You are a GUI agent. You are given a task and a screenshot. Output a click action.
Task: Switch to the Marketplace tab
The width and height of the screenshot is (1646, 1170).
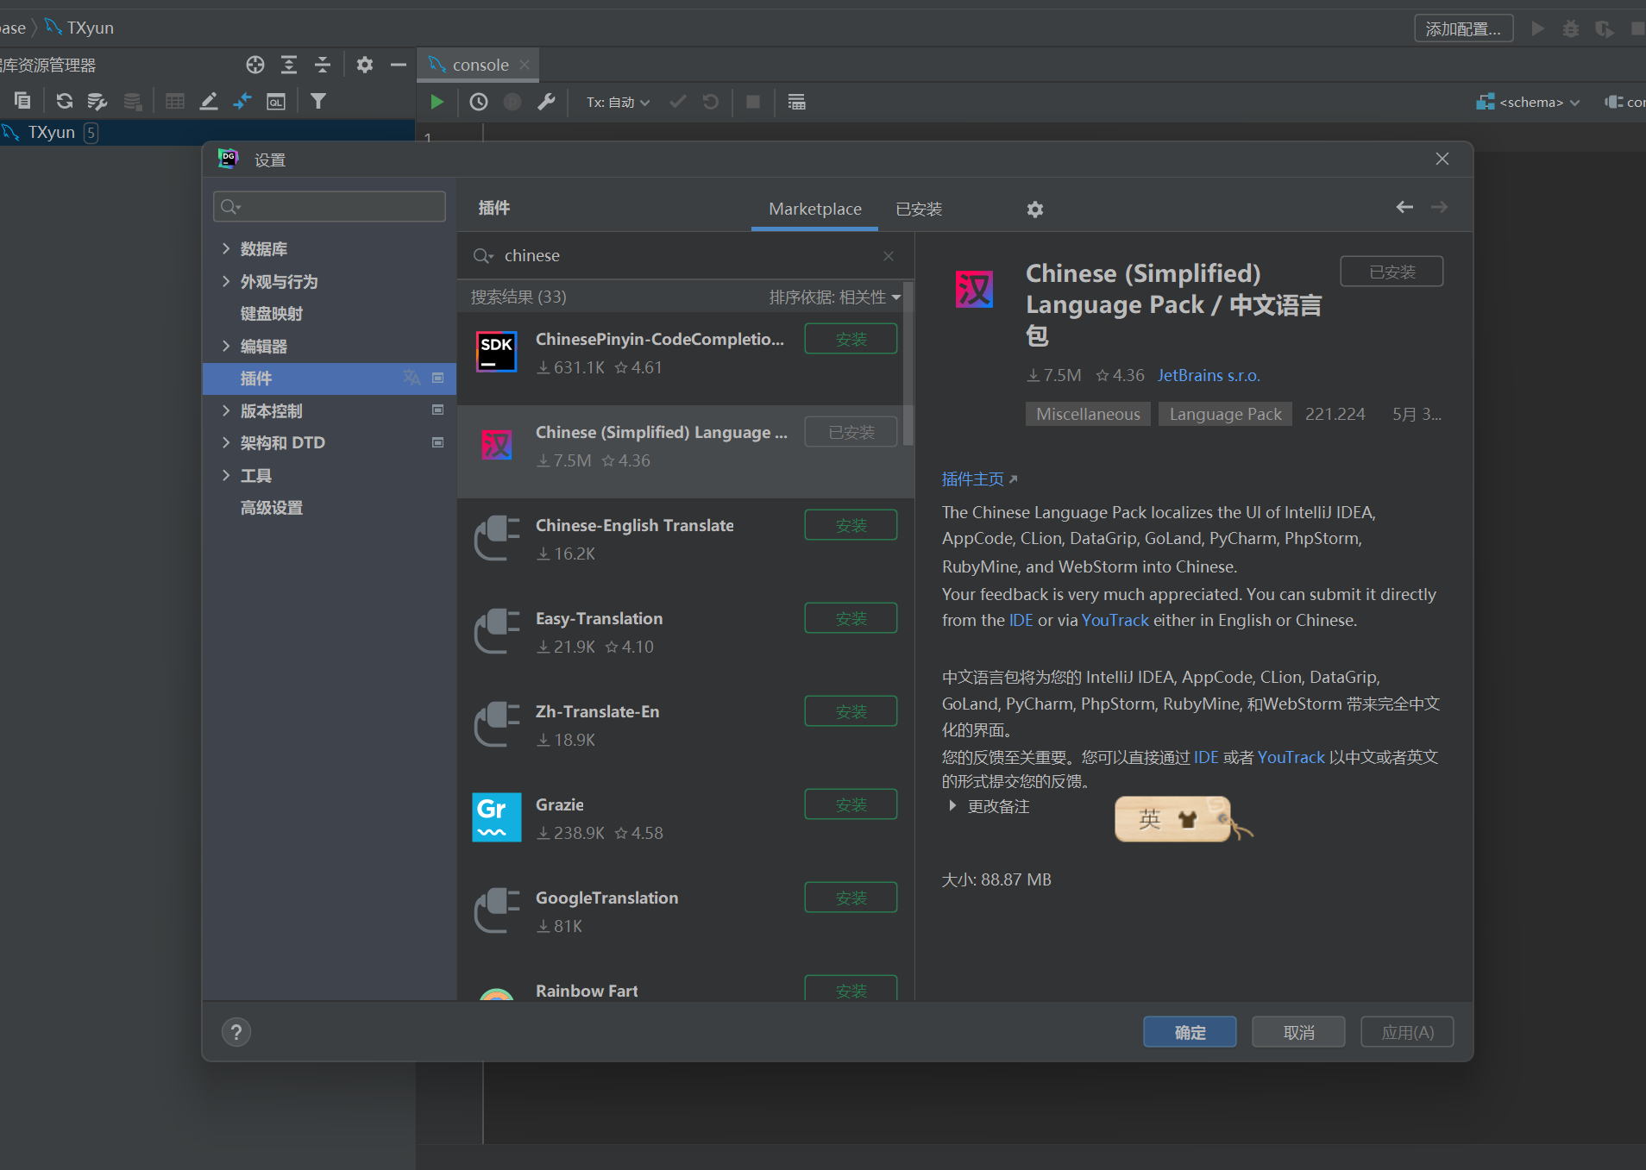click(x=815, y=209)
